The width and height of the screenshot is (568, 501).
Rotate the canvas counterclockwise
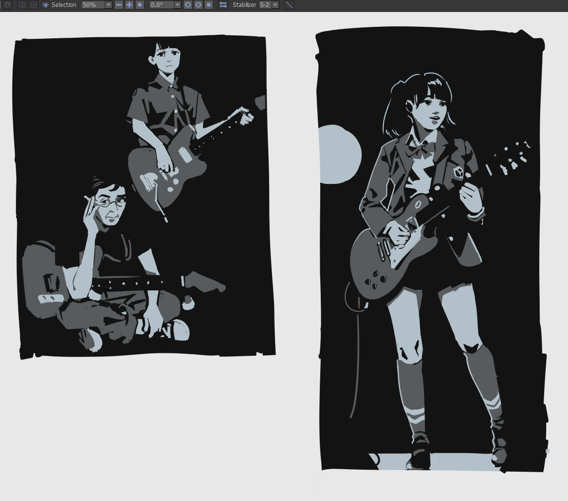188,4
